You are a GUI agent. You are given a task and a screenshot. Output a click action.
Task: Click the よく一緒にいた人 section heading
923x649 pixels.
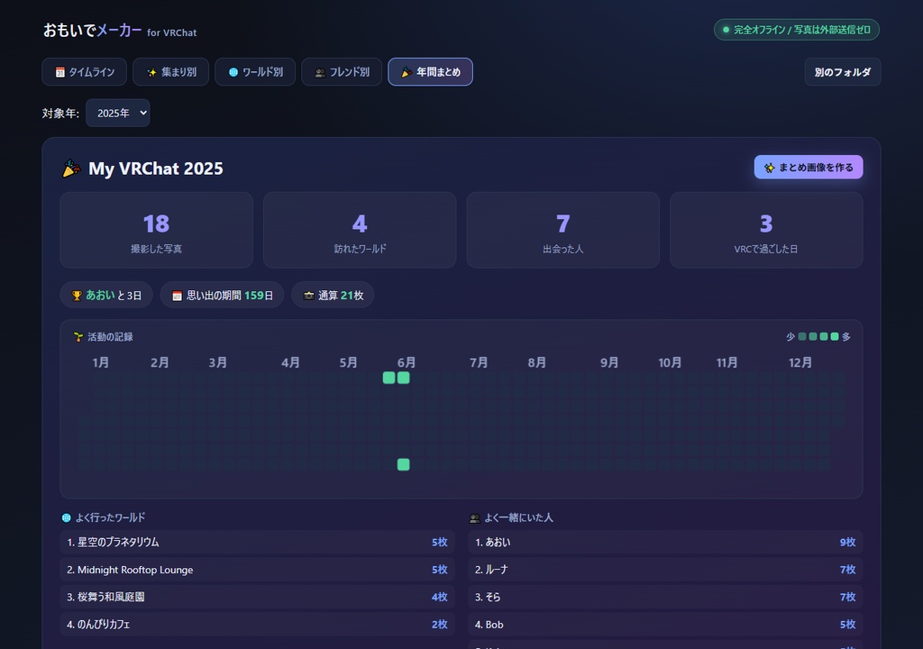[518, 517]
